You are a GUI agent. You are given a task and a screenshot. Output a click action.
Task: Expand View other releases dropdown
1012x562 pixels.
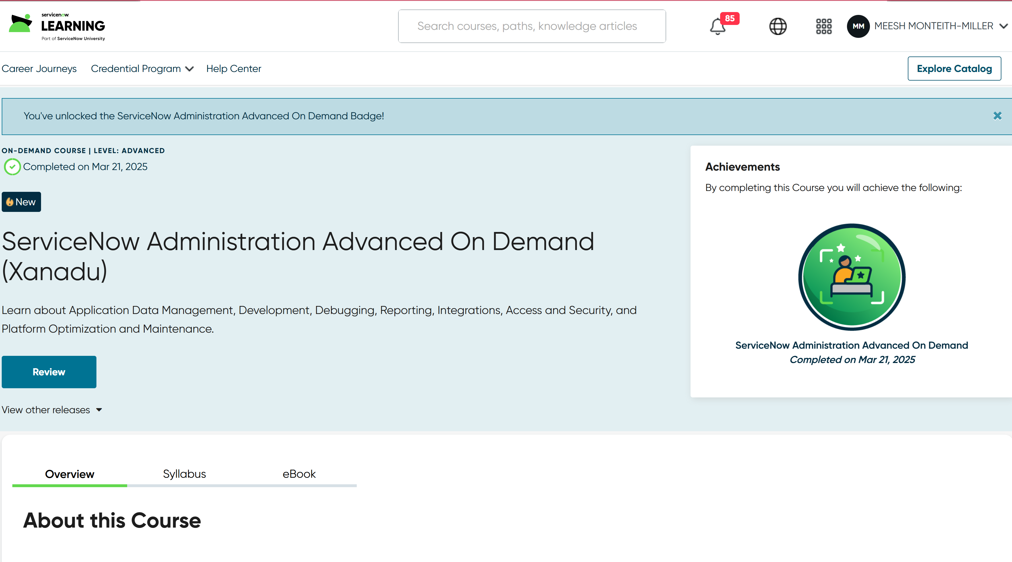click(x=52, y=410)
